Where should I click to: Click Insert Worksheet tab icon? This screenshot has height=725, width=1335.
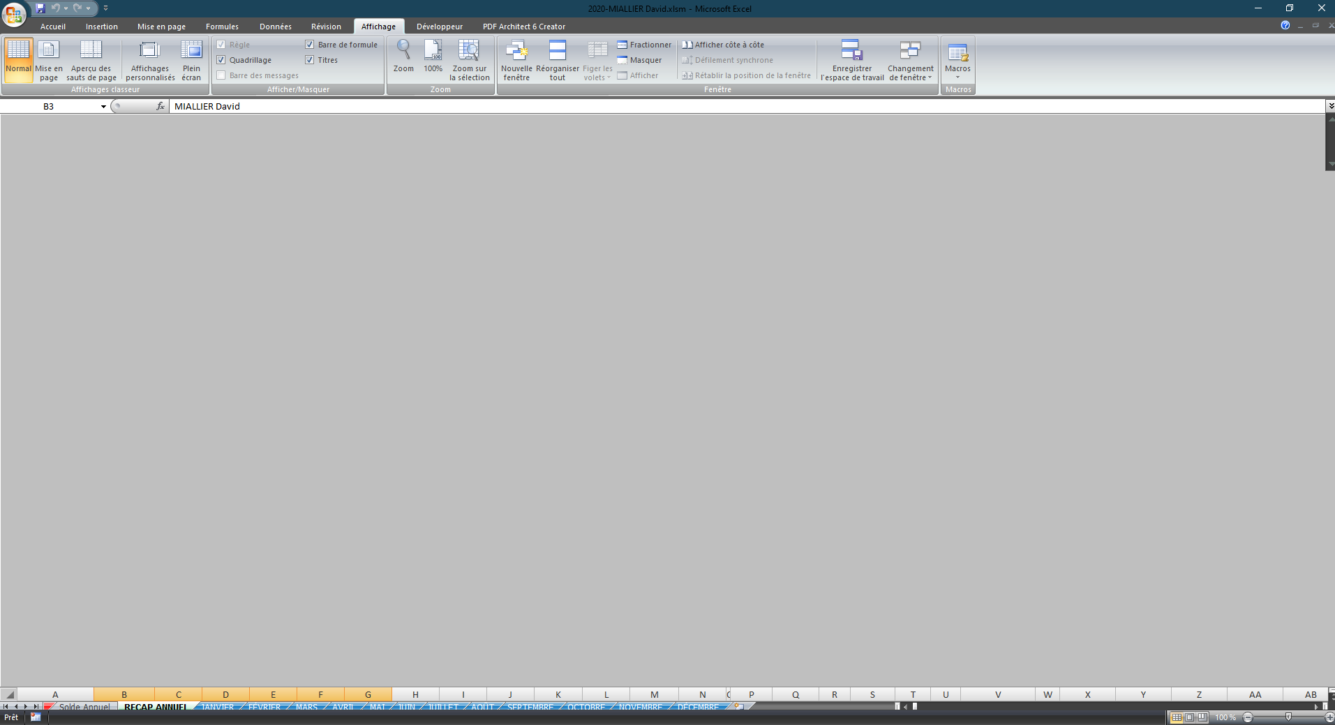(738, 706)
